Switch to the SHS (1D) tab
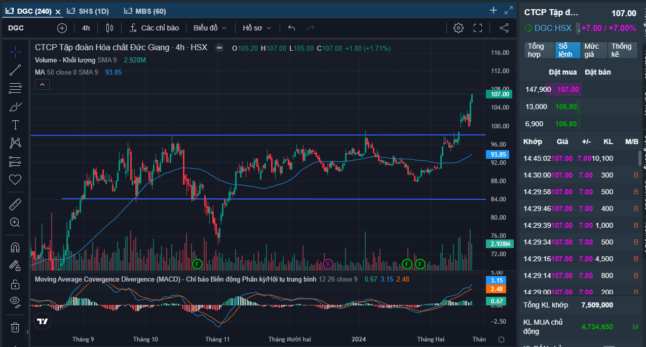The height and width of the screenshot is (347, 646). coord(88,11)
